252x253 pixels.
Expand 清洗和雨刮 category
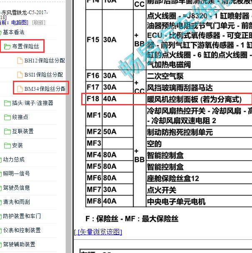tap(16, 202)
